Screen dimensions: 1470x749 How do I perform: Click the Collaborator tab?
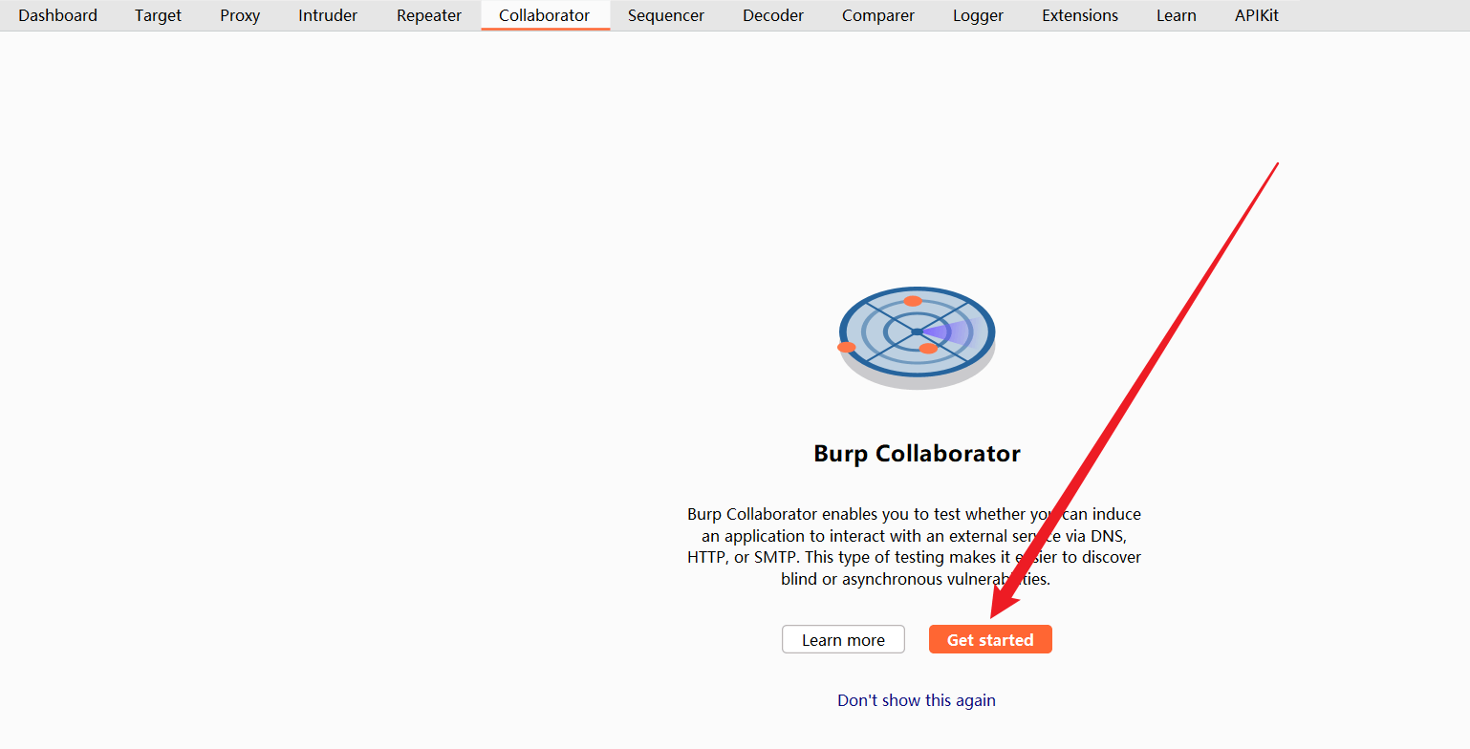[545, 15]
